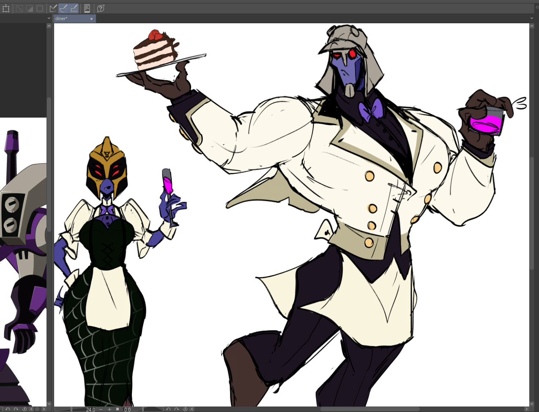This screenshot has height=412, width=539.
Task: Toggle Snap to Ruler
Action: click(x=53, y=8)
